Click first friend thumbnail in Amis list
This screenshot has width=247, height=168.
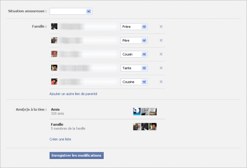click(x=137, y=111)
